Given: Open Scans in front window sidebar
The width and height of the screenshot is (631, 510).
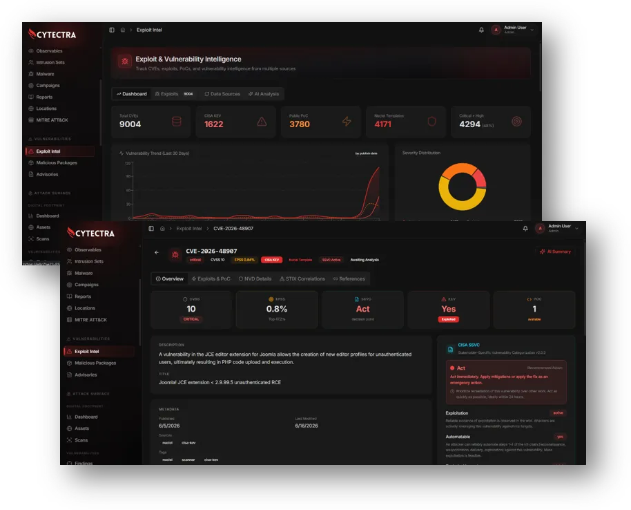Looking at the screenshot, I should (77, 440).
